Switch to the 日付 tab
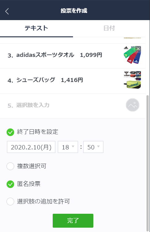Viewport: 150px width, 232px height. tap(109, 28)
